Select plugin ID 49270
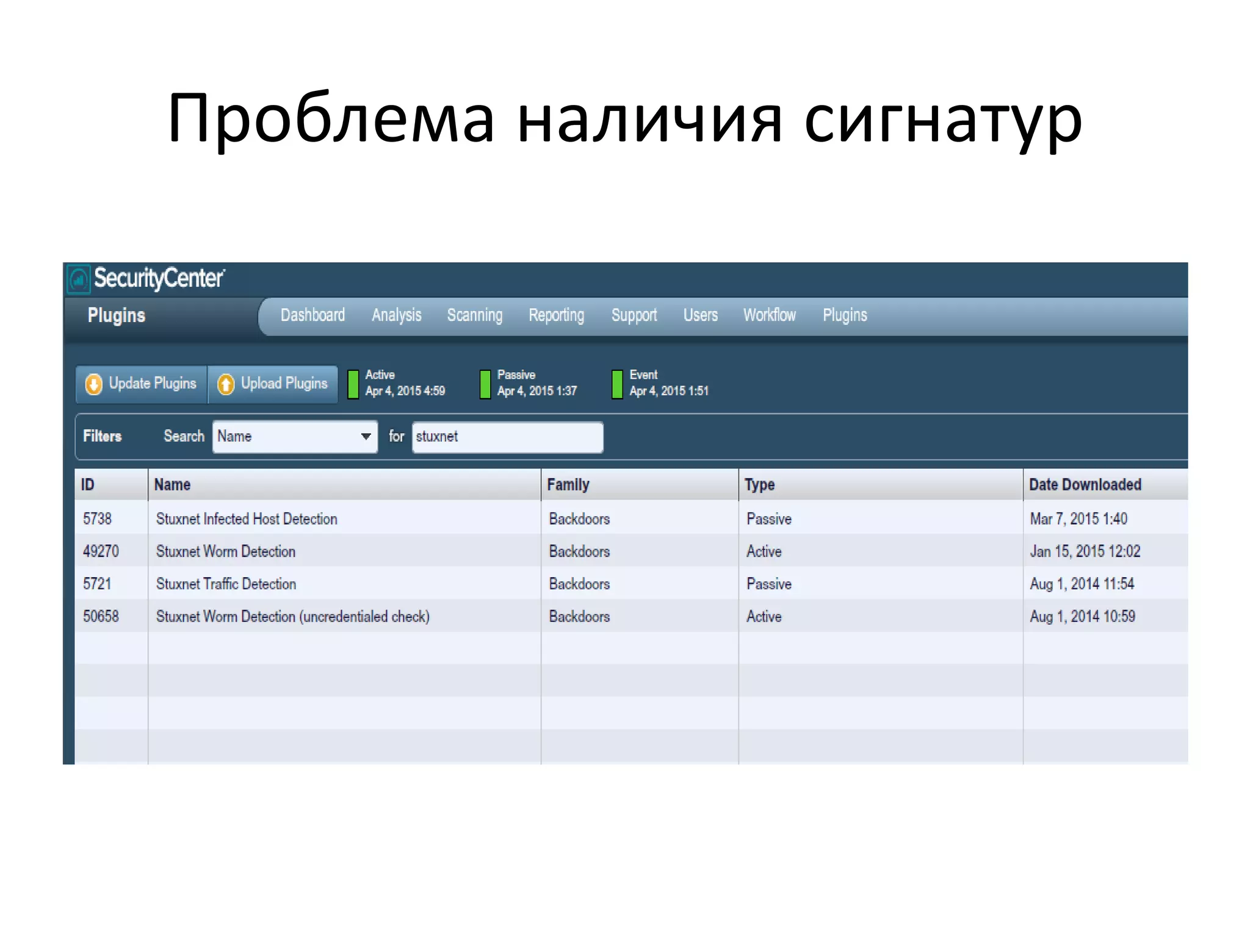Image resolution: width=1250 pixels, height=937 pixels. click(x=101, y=551)
